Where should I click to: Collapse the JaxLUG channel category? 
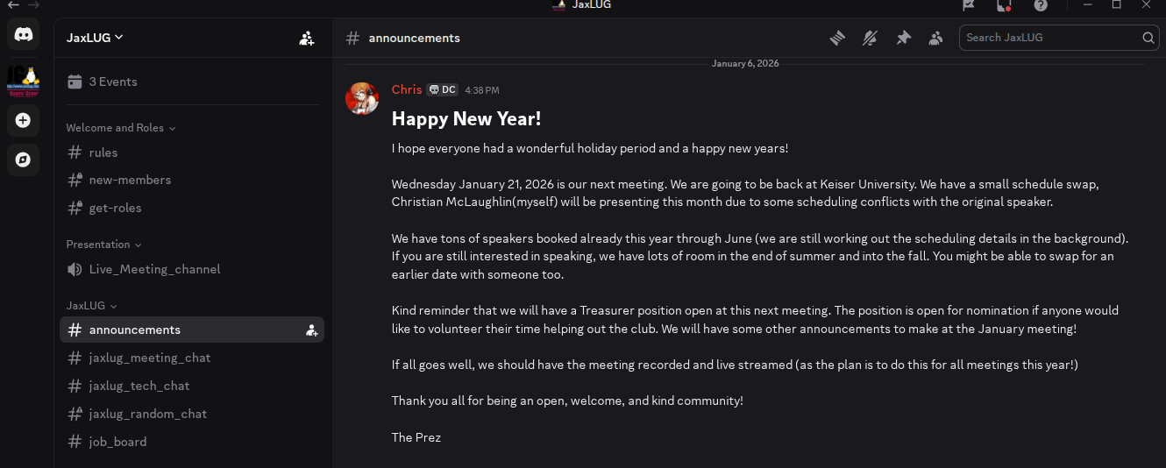[x=91, y=306]
